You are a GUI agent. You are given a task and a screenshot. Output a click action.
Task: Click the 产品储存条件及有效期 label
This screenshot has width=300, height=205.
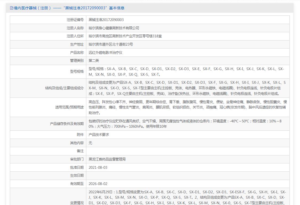pos(67,124)
